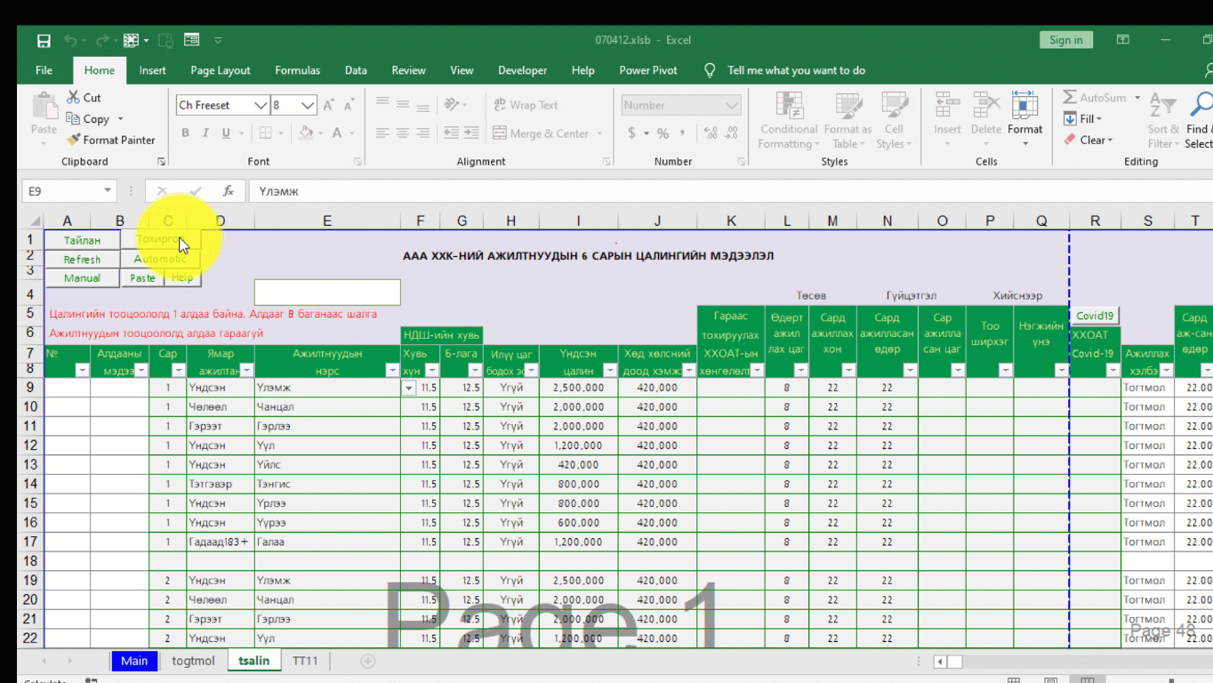Screen dimensions: 1213x683
Task: Open the filter dropdown in Сар column header
Action: 178,370
